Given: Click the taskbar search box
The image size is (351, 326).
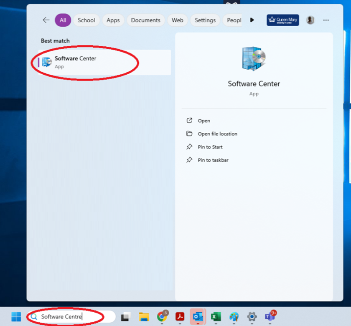Looking at the screenshot, I should point(71,317).
